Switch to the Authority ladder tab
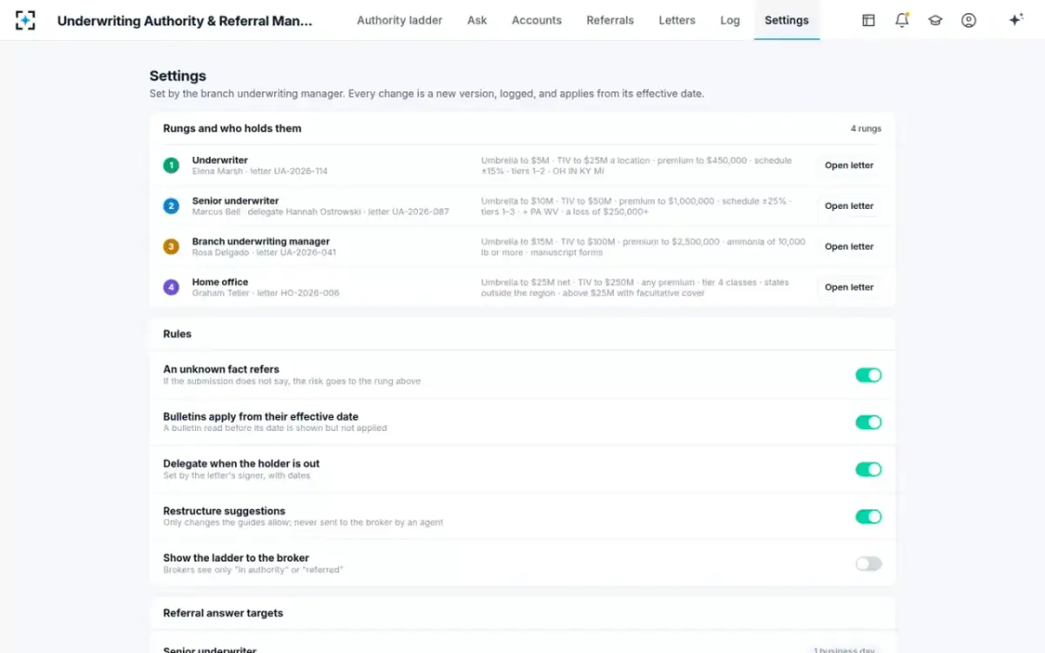 coord(400,20)
